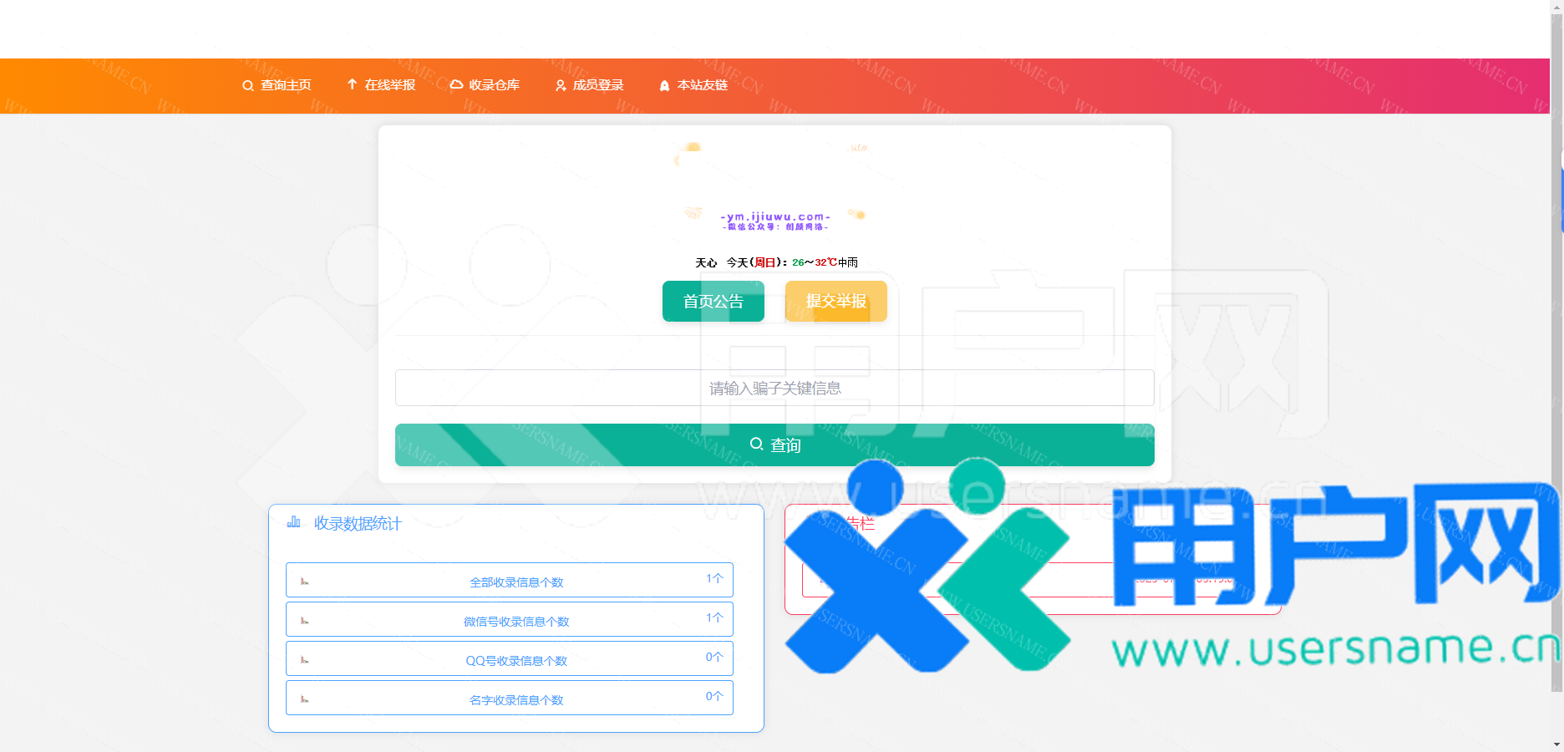Go to 成员登录 in the navigation bar
1564x752 pixels.
click(589, 85)
